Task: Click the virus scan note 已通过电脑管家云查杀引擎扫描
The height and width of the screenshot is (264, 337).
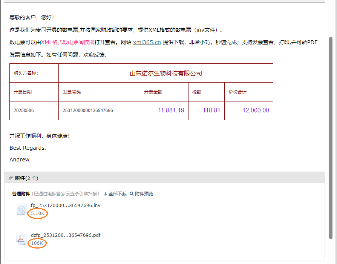Action: tap(66, 194)
